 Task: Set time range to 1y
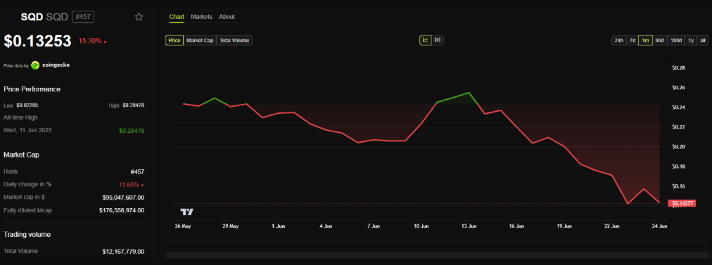pyautogui.click(x=691, y=40)
